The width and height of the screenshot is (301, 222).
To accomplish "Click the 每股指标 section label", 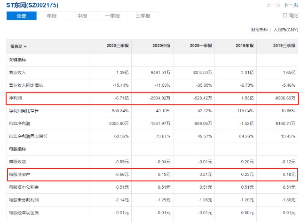I will (17, 149).
